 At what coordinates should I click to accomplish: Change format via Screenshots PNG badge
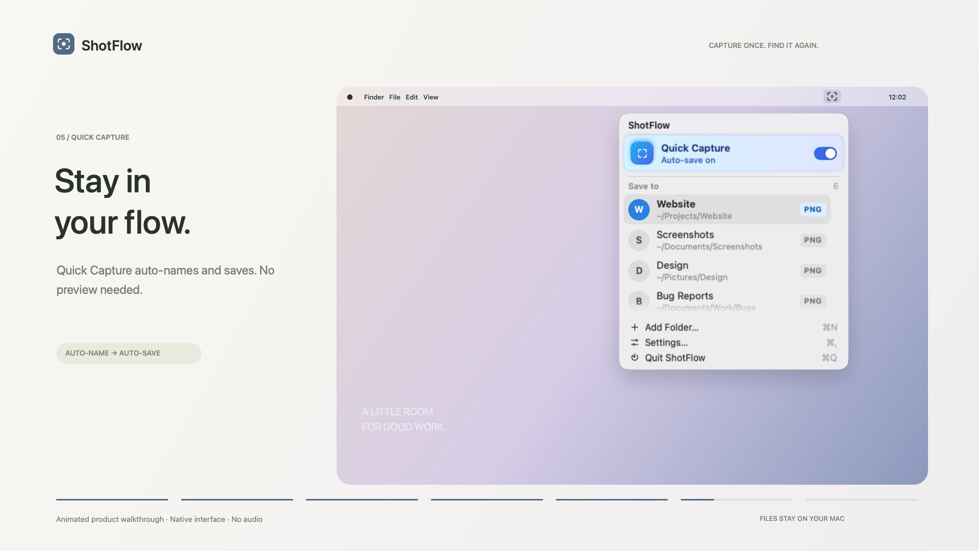[x=813, y=240]
